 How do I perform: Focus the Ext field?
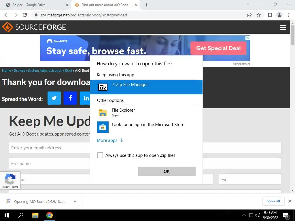[250, 180]
